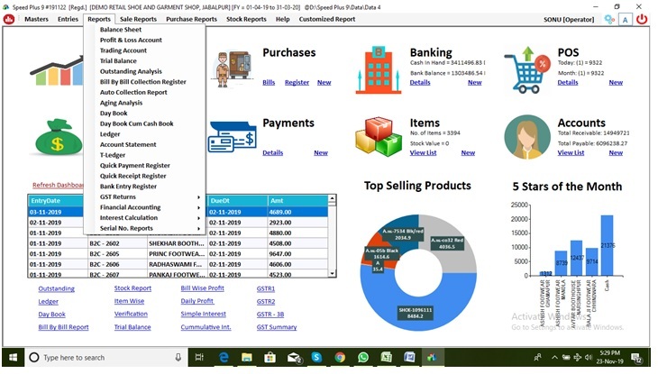Click the green money bag icon

click(57, 137)
